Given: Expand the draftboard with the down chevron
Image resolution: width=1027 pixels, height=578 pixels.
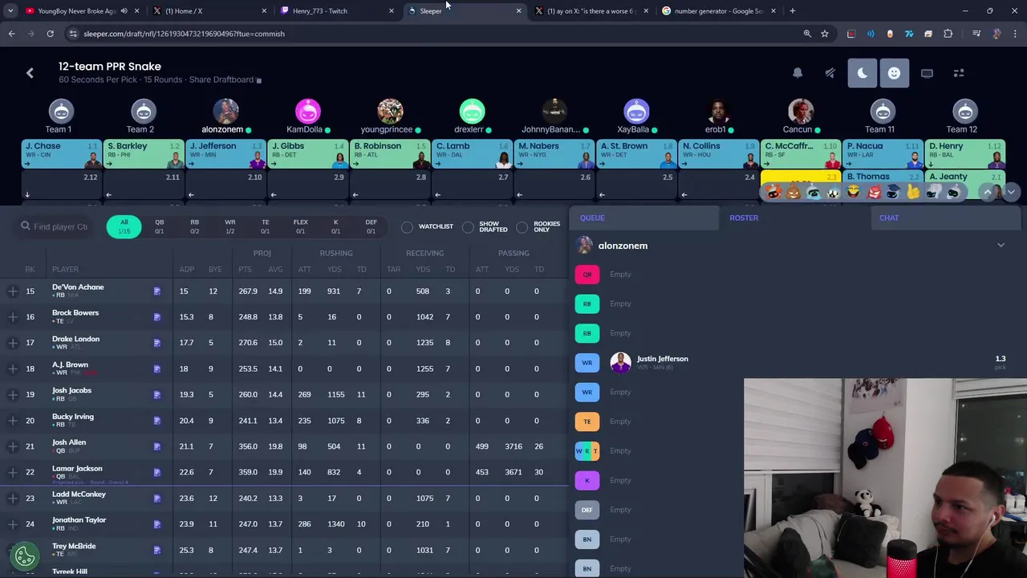Looking at the screenshot, I should tap(1011, 193).
